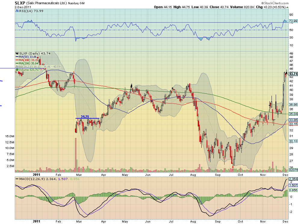Click the black line icon before MACD label

point(17,179)
